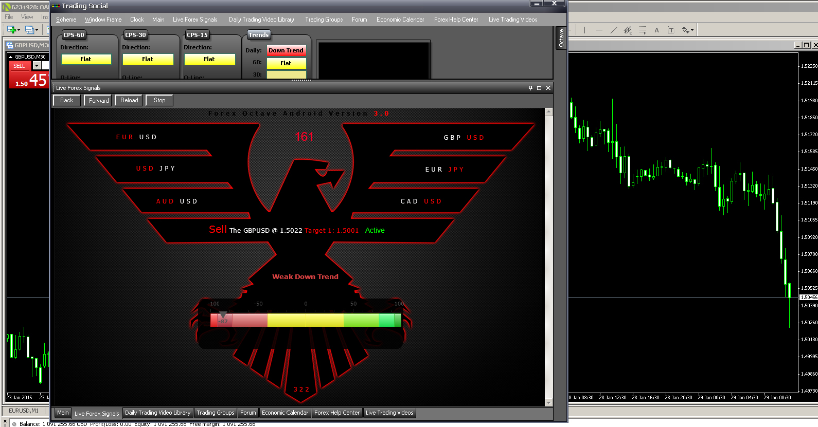
Task: Click the Sell GBPUSD signal text
Action: tap(296, 230)
